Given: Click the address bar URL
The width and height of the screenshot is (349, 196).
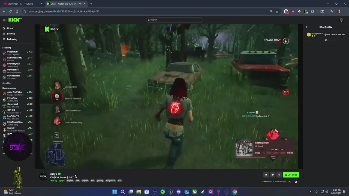Looking at the screenshot, I should click(x=64, y=11).
